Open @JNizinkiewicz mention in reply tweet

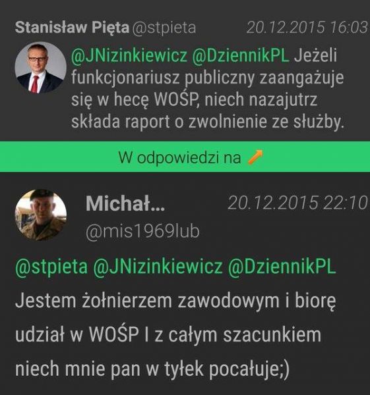point(158,267)
